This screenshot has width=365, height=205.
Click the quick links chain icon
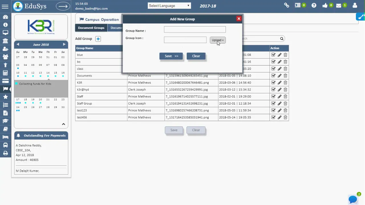click(287, 5)
